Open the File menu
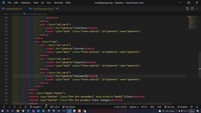The image size is (201, 113). pyautogui.click(x=9, y=3)
